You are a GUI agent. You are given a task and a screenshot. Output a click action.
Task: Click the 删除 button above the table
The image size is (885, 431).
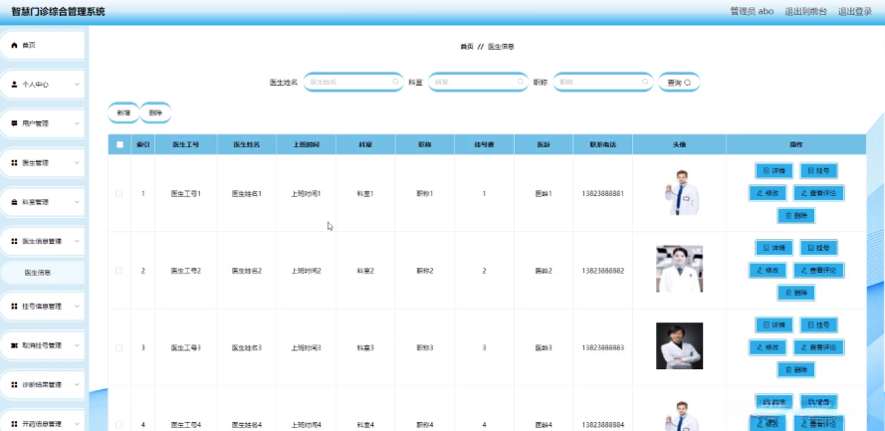(x=155, y=112)
